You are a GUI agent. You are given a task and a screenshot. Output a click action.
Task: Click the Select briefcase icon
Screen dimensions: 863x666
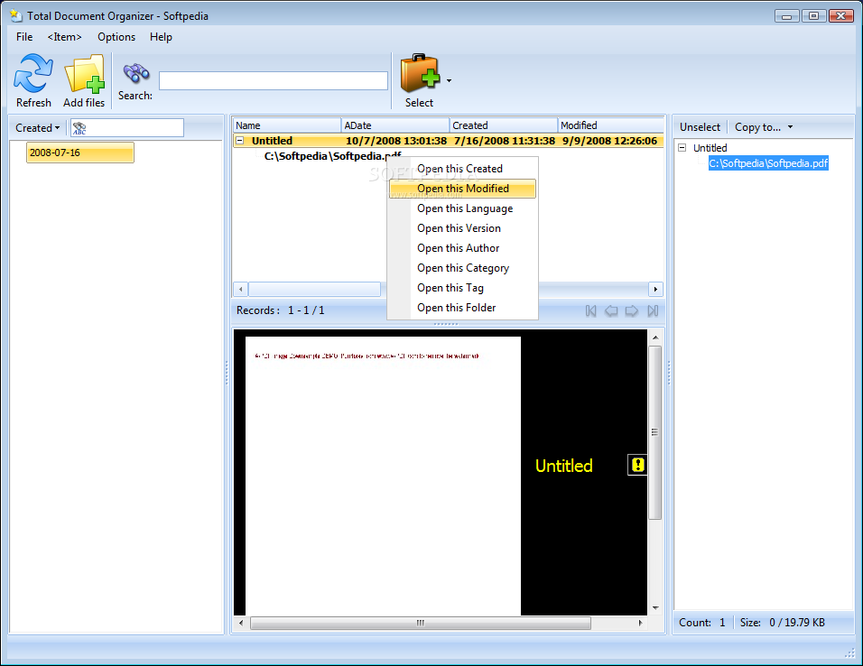(420, 73)
